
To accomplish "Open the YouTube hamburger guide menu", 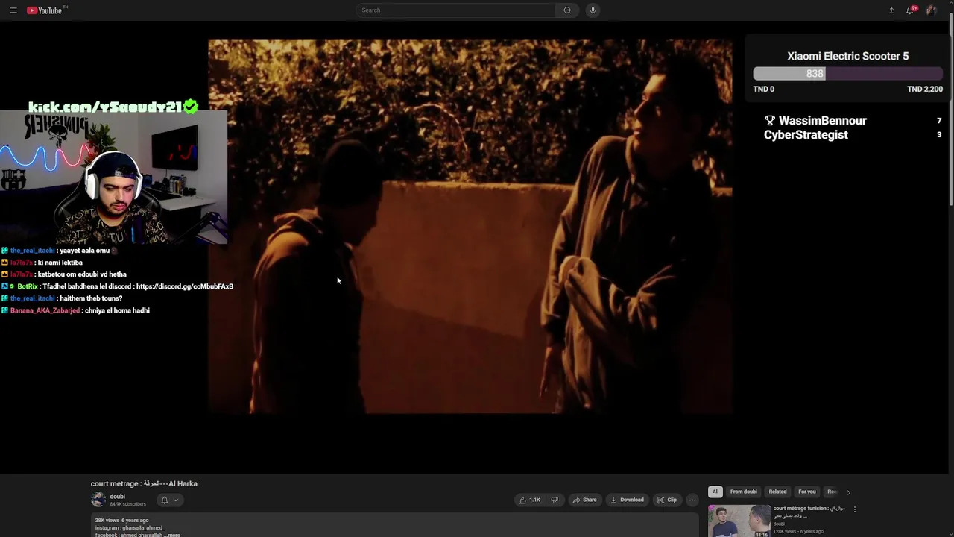I will pyautogui.click(x=13, y=10).
